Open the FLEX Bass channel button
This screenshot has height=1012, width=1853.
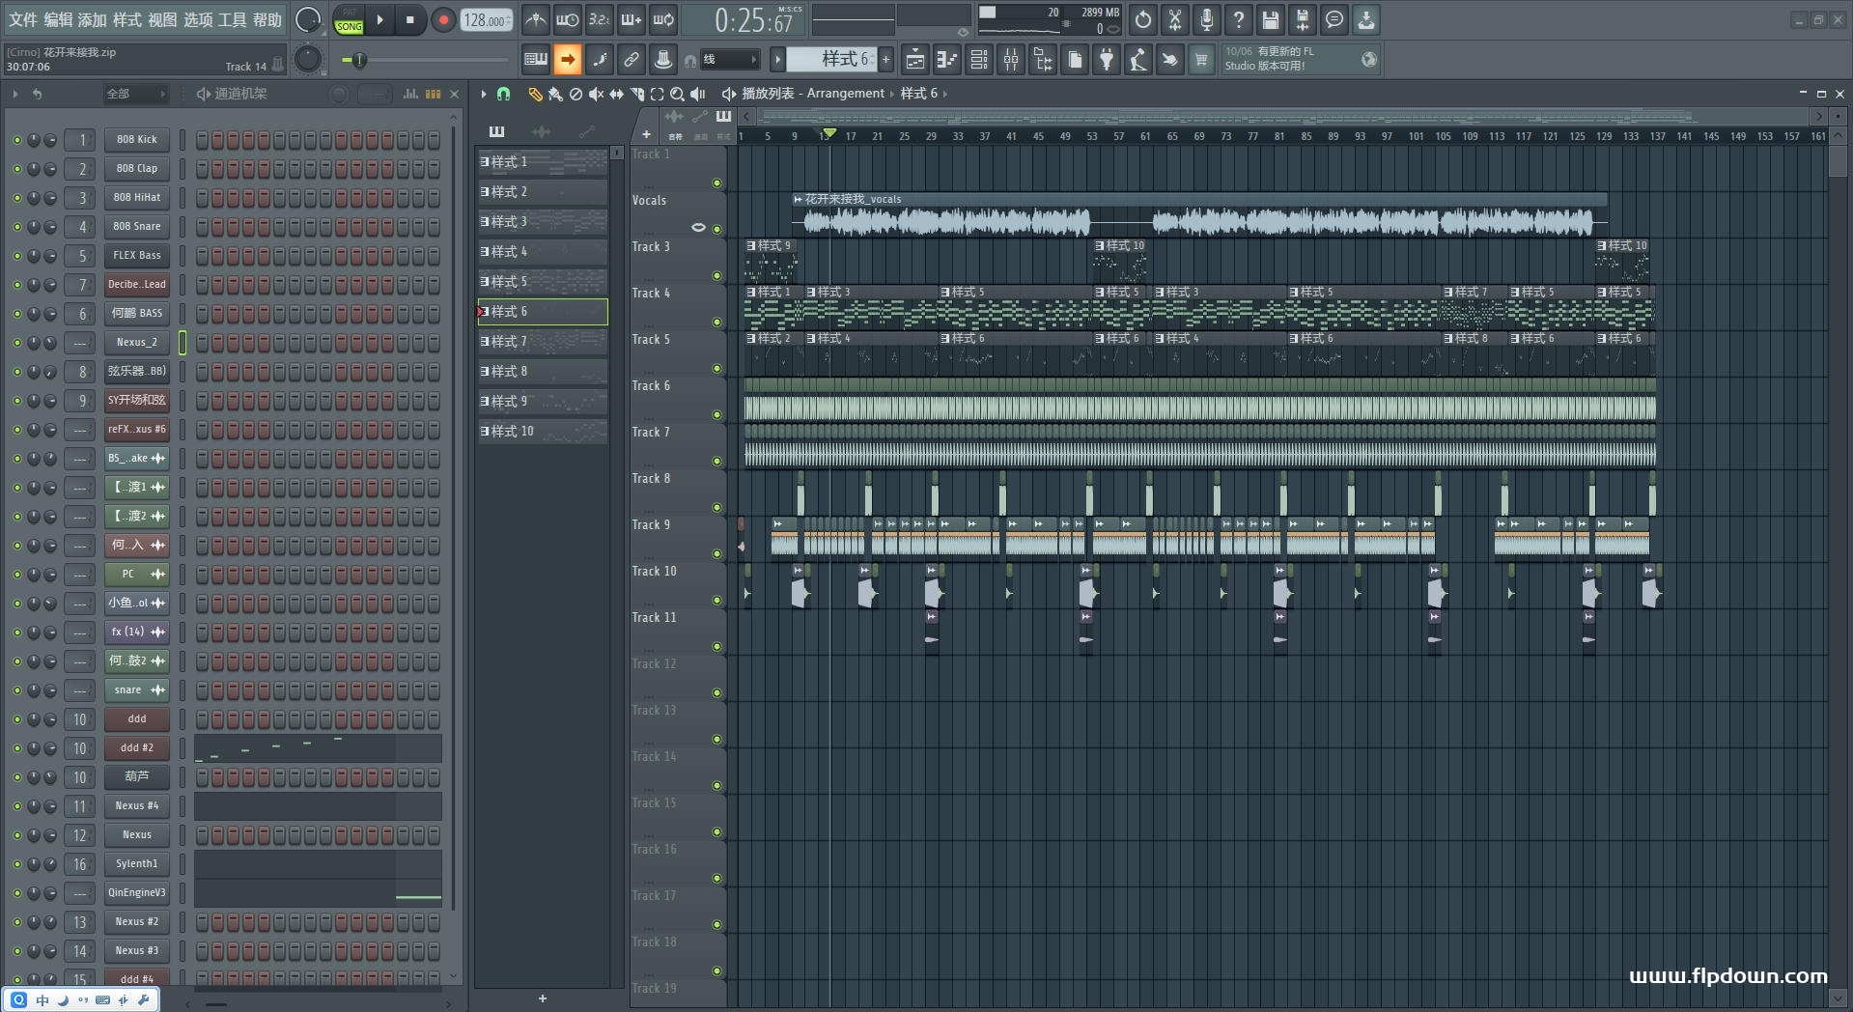click(136, 256)
